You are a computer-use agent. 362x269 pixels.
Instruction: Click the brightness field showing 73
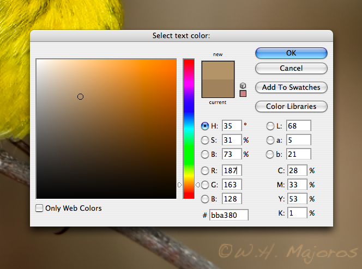(232, 154)
